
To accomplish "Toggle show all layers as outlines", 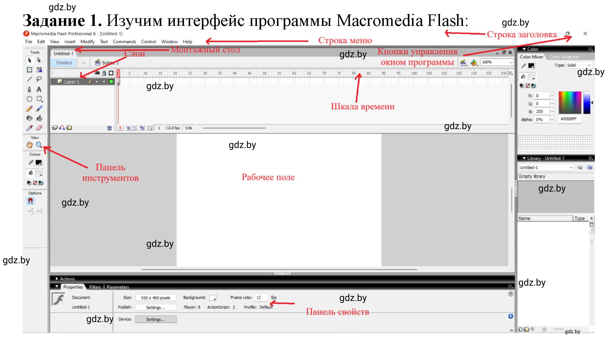I will pyautogui.click(x=111, y=73).
